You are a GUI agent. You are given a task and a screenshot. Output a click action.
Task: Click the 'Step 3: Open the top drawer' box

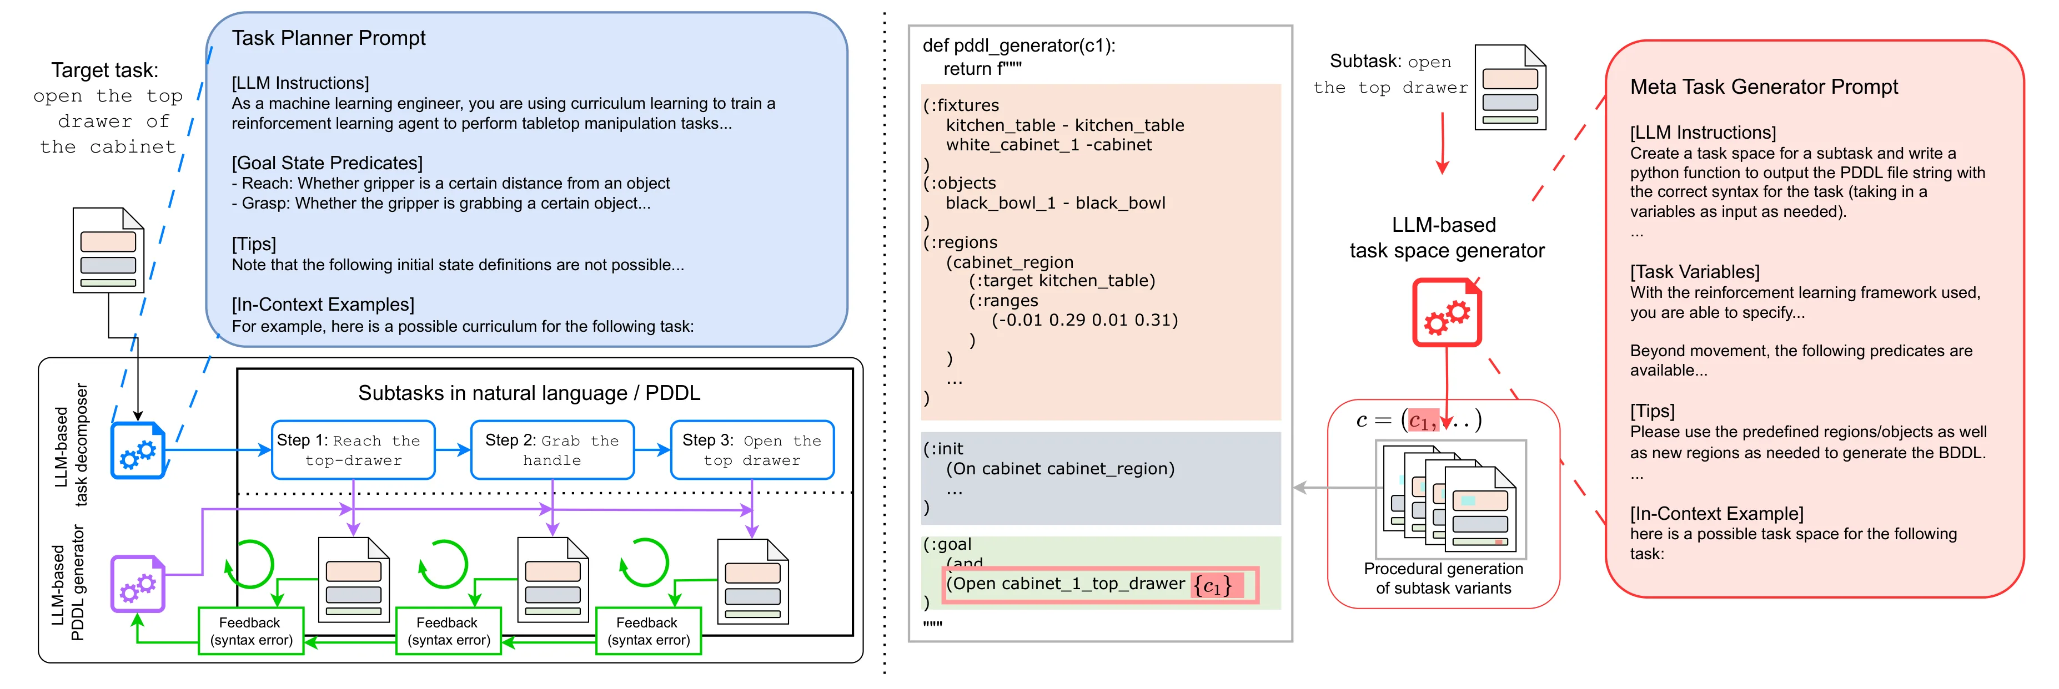coord(752,450)
